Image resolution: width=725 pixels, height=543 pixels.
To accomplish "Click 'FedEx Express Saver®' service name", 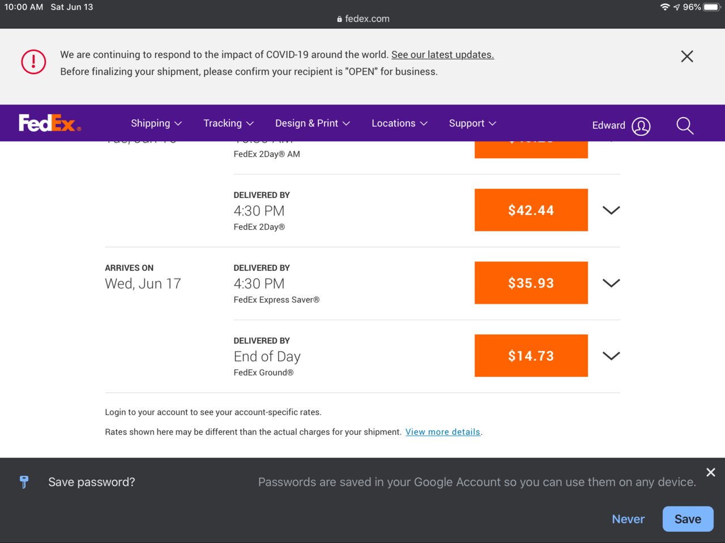I will pyautogui.click(x=276, y=300).
